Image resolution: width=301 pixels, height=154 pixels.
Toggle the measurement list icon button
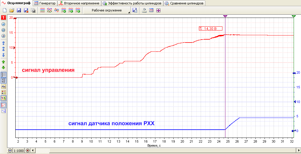click(x=4, y=92)
